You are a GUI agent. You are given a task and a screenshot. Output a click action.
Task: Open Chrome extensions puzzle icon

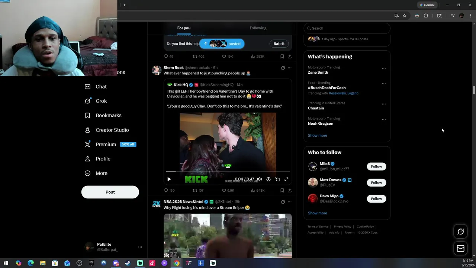point(426,16)
